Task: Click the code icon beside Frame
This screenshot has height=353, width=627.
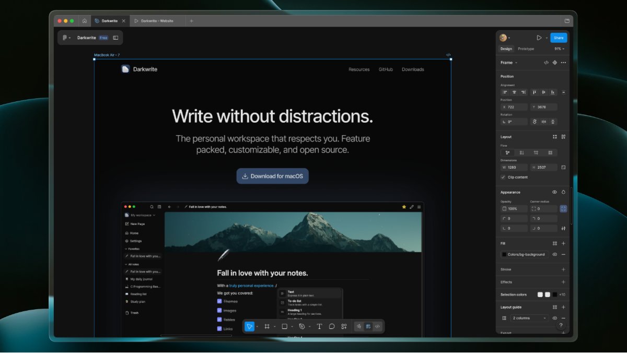Action: [546, 63]
